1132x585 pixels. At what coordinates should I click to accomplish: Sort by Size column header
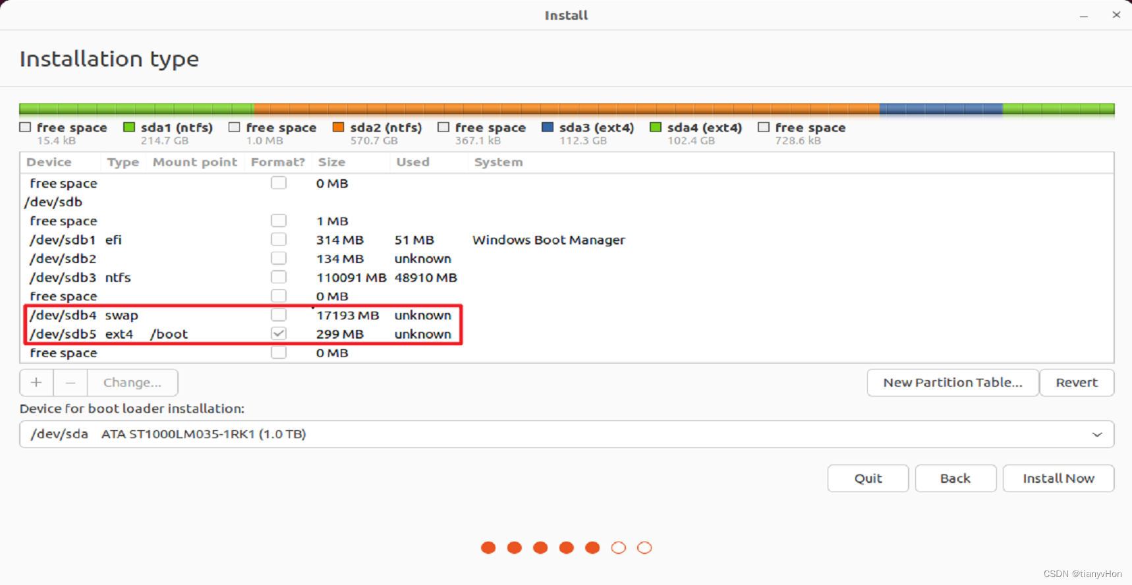pyautogui.click(x=331, y=162)
